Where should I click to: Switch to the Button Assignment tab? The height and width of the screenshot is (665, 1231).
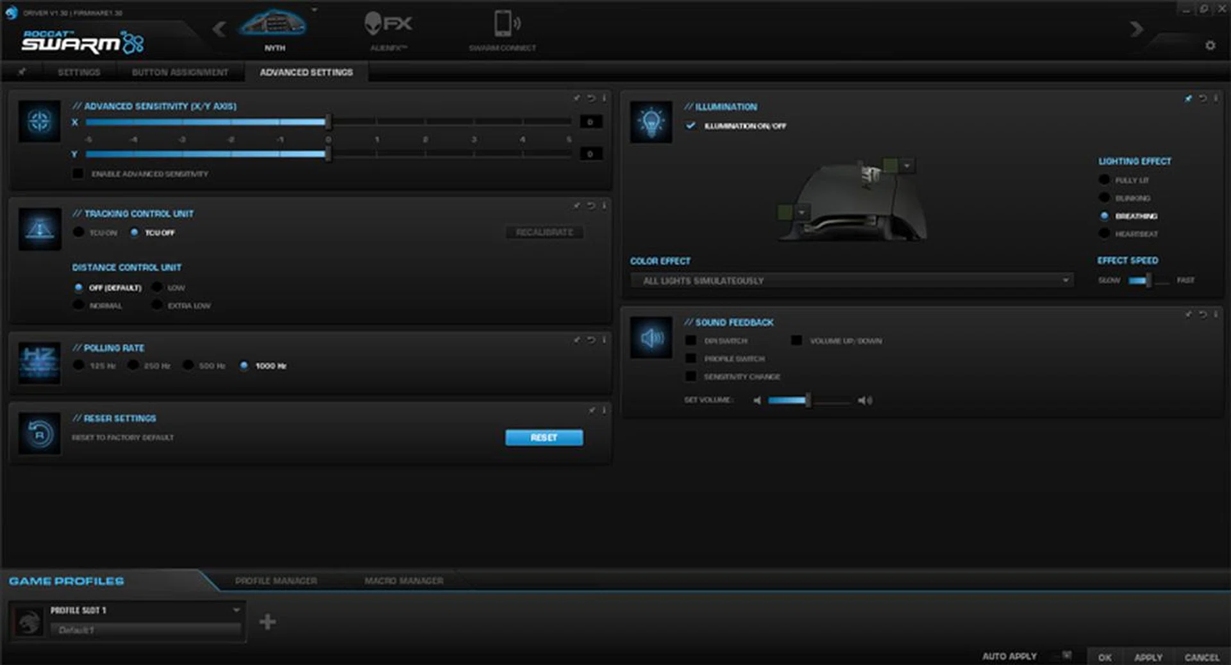click(x=180, y=72)
